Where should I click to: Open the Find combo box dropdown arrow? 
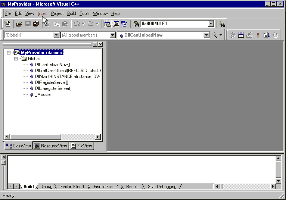tap(211, 24)
